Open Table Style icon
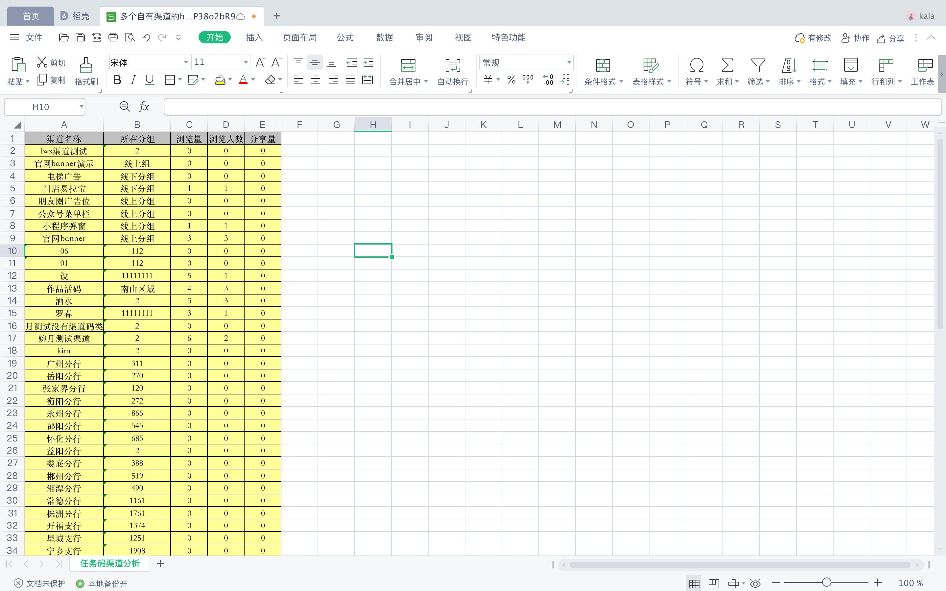 pyautogui.click(x=651, y=65)
